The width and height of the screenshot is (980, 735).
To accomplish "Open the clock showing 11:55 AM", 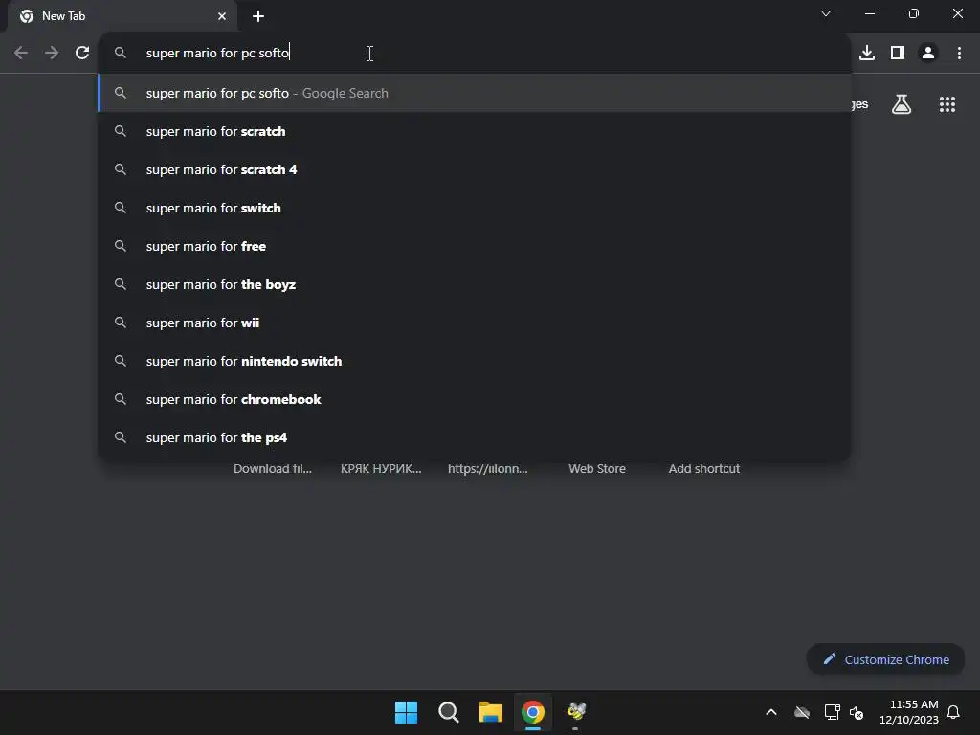I will pyautogui.click(x=909, y=712).
